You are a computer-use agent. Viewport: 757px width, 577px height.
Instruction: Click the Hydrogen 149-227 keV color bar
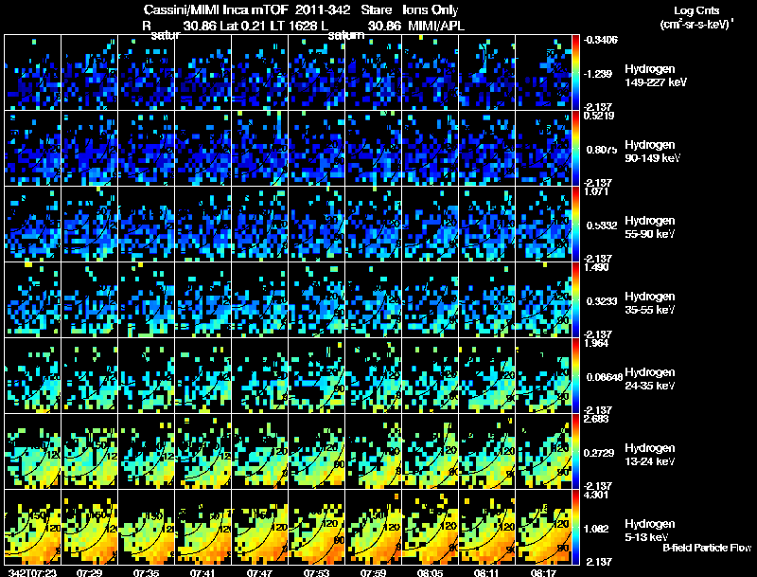(575, 73)
